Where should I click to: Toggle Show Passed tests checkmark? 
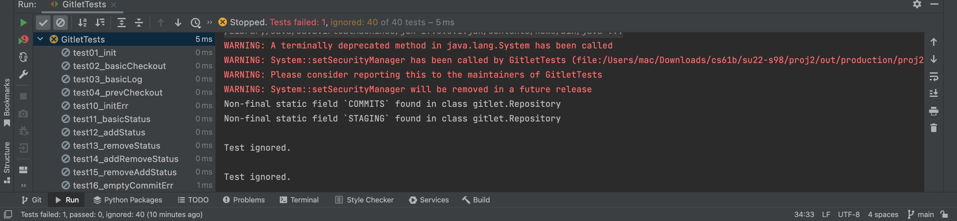tap(43, 23)
